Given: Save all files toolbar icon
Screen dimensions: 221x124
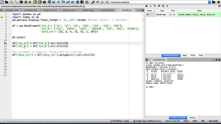Looking at the screenshot, I should click(16, 2).
